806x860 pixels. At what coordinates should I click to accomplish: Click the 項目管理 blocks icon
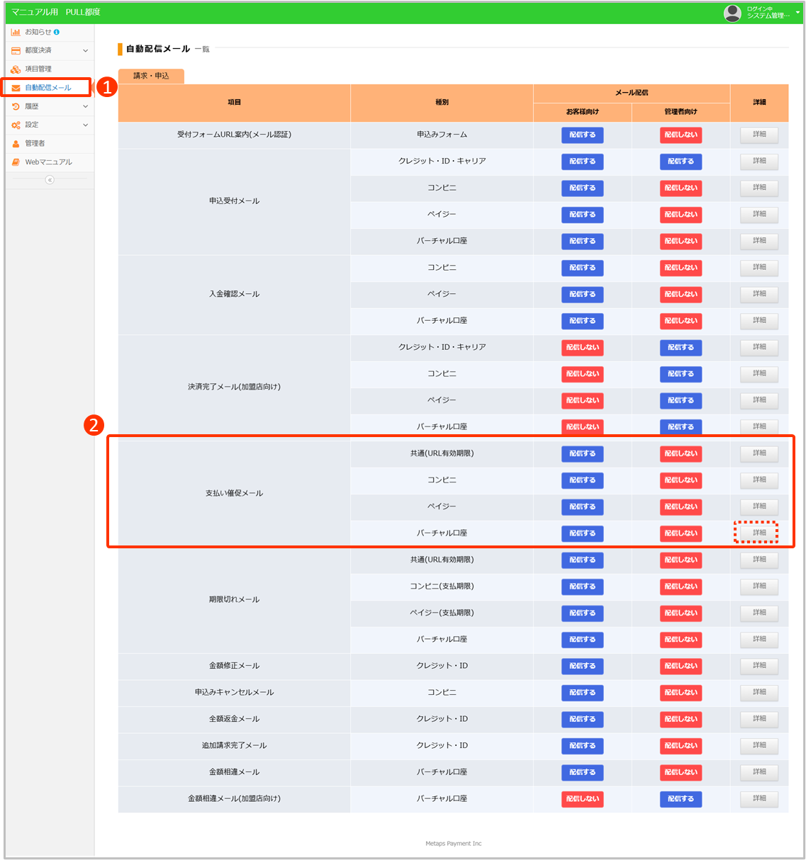14,69
